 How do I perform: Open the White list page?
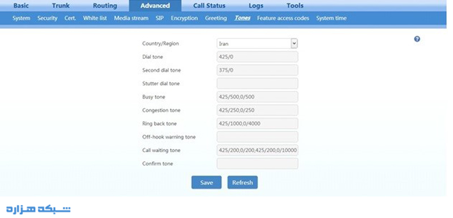click(95, 18)
